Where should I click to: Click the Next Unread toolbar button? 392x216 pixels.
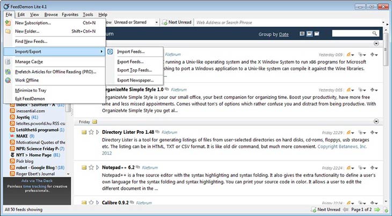pos(177,22)
